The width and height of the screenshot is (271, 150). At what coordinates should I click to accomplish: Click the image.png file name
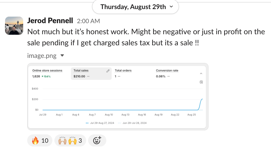42,56
